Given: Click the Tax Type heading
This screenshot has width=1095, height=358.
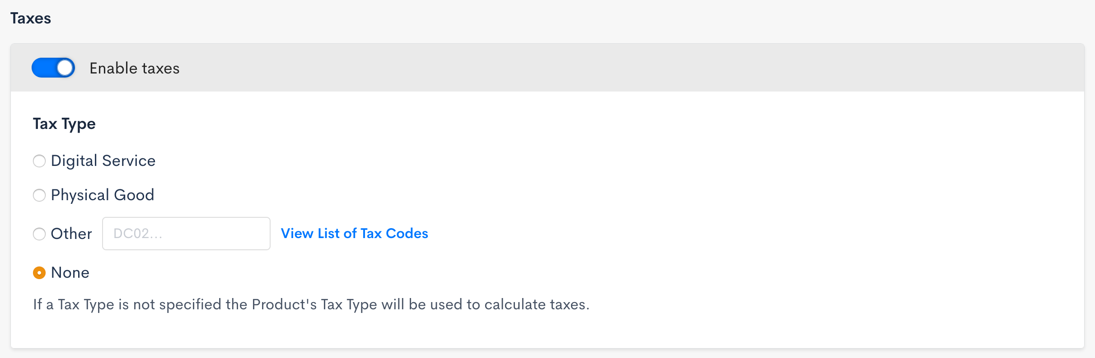Looking at the screenshot, I should [64, 124].
